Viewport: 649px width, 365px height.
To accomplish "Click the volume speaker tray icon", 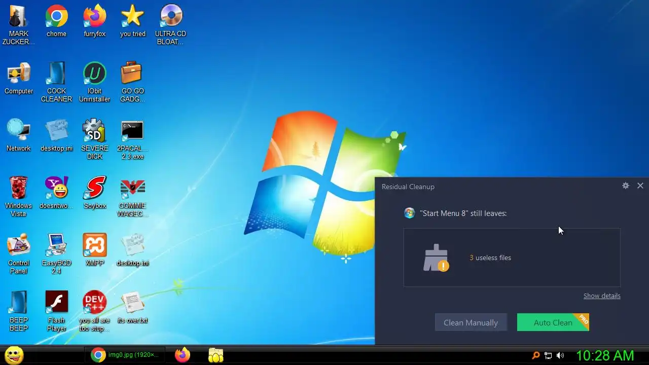I will 560,355.
